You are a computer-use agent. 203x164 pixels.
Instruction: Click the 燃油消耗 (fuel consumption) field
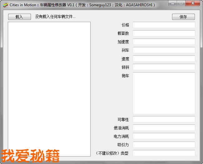pyautogui.click(x=164, y=128)
